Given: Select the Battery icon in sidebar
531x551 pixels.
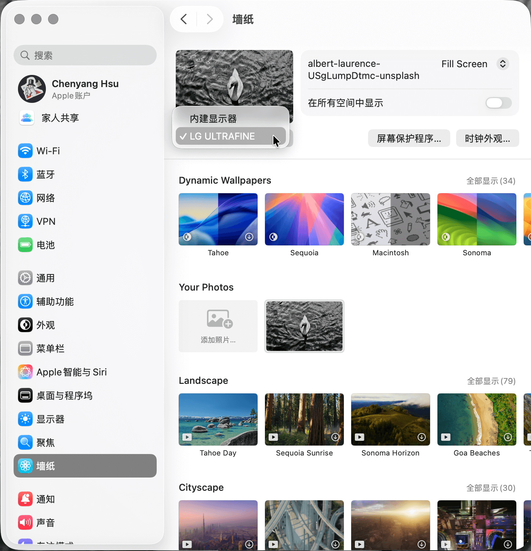Looking at the screenshot, I should click(25, 245).
